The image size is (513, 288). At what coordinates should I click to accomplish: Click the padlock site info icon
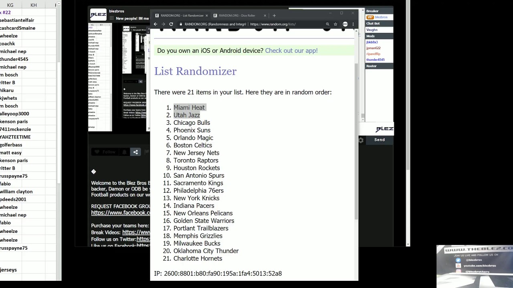click(x=181, y=24)
